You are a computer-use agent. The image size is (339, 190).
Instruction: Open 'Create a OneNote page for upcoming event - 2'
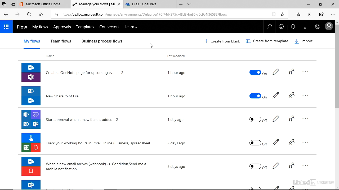pos(84,73)
